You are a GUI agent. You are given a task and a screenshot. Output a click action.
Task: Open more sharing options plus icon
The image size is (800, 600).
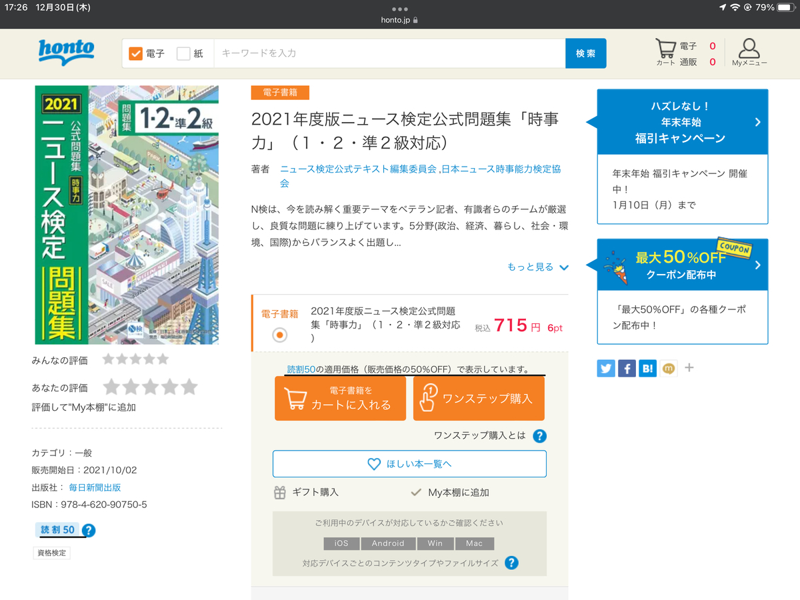coord(689,367)
